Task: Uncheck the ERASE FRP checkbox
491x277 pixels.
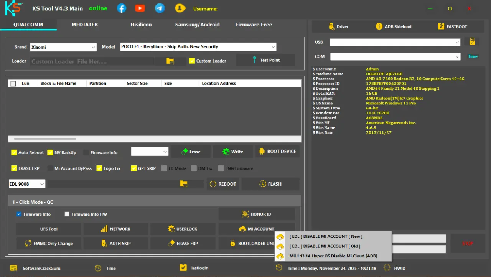Action: tap(14, 168)
